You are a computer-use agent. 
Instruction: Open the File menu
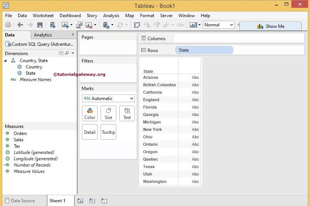[9, 16]
